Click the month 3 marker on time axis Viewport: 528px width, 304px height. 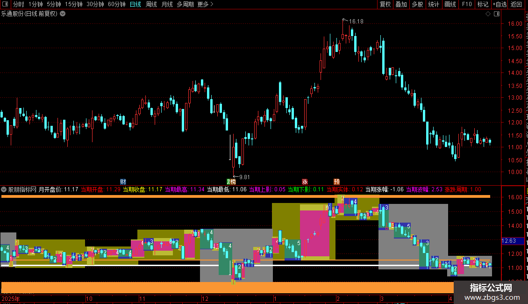click(382, 298)
